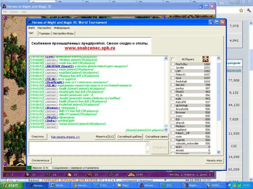Screen dimensions: 253x189
Task: Tick the checkbox beside player pavkur
Action: (x=173, y=88)
